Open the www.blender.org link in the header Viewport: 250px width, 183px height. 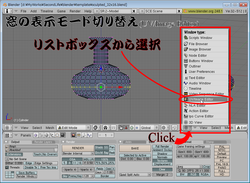coord(203,11)
